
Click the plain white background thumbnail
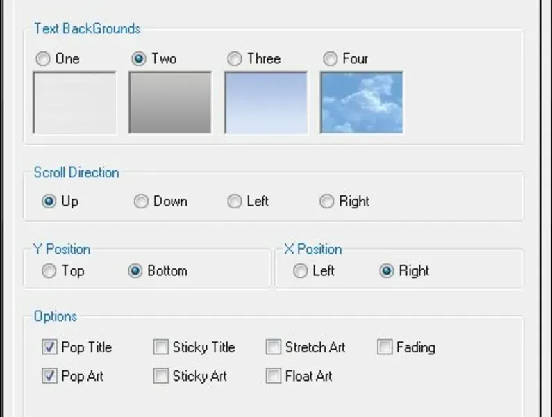(74, 102)
